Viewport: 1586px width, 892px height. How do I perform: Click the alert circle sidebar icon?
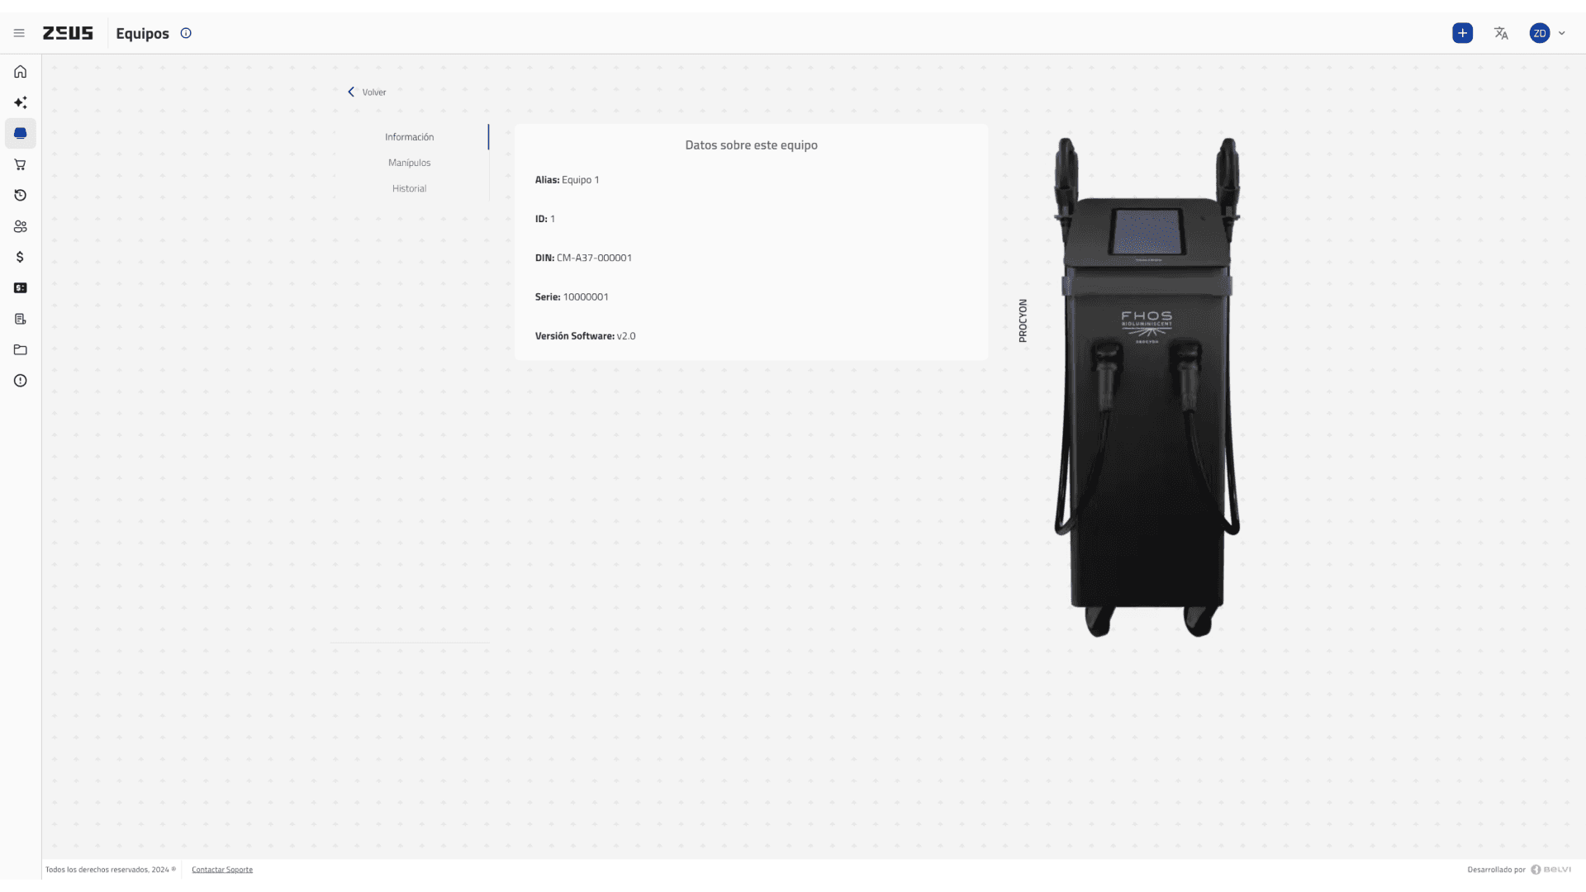(21, 381)
